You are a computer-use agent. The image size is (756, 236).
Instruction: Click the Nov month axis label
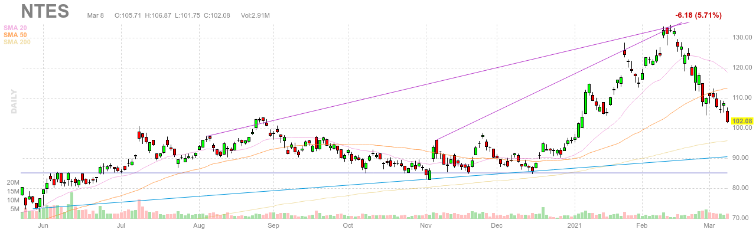coord(426,225)
